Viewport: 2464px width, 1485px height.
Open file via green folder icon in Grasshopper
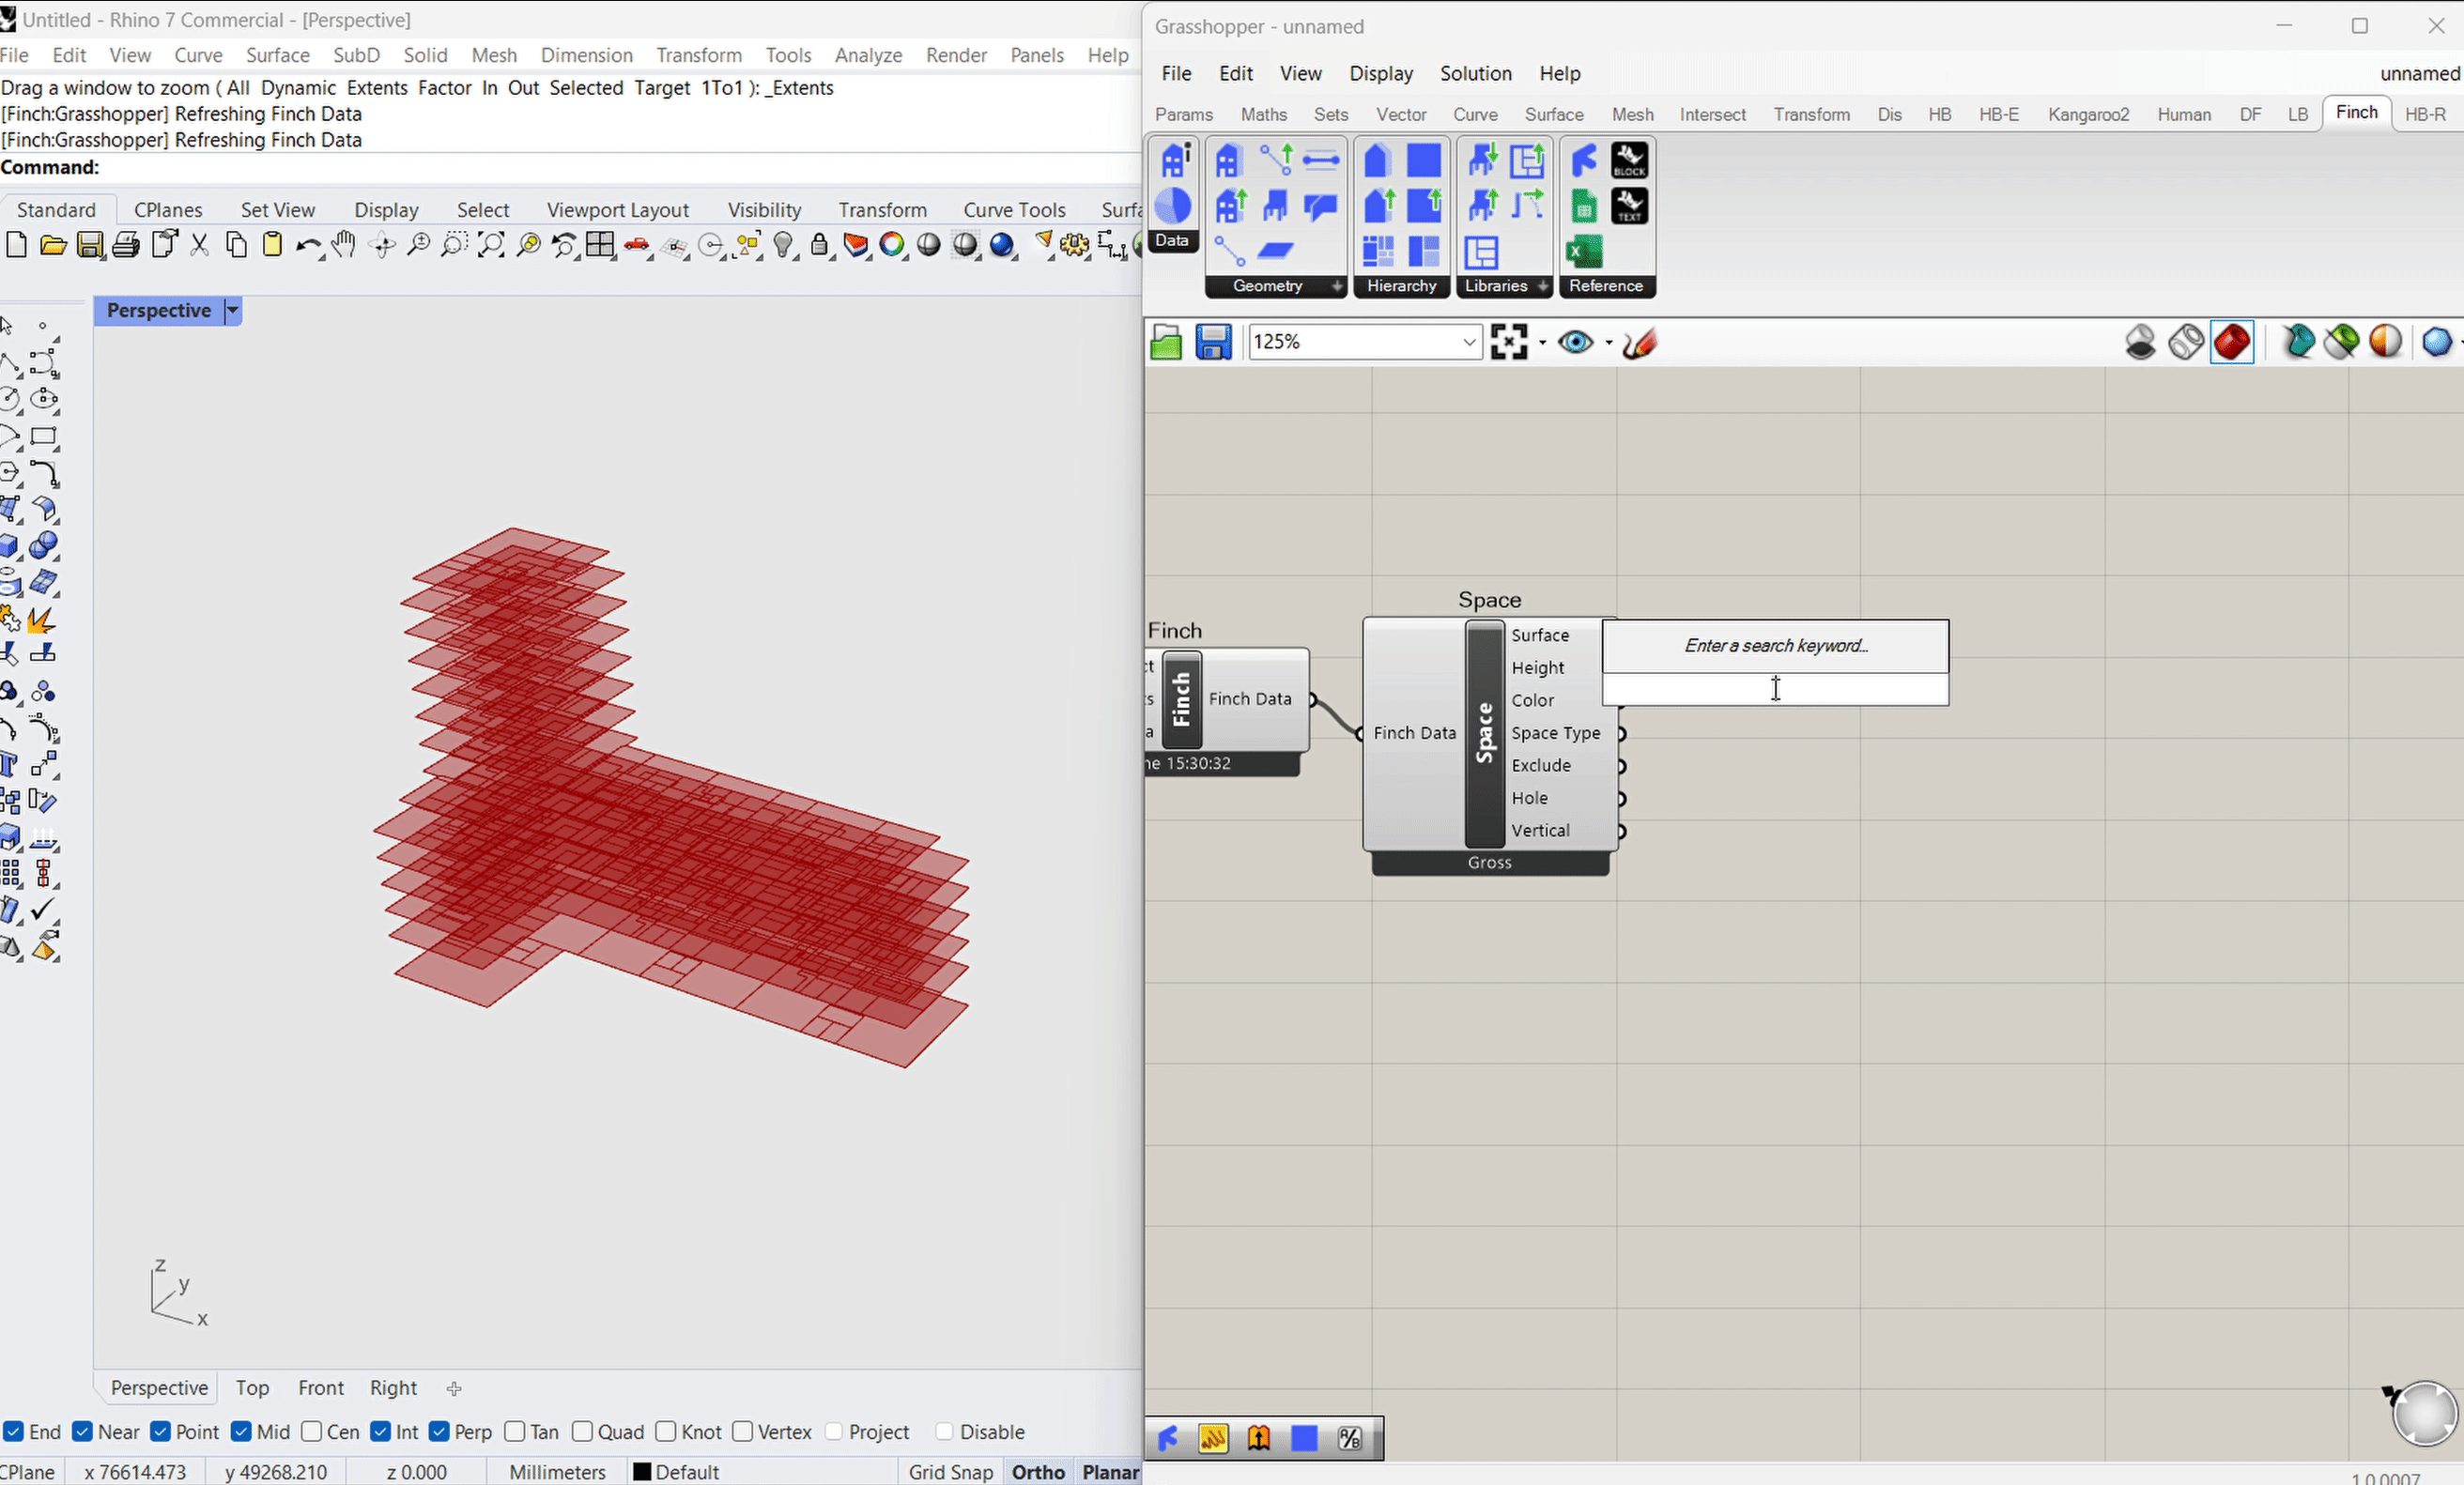pos(1166,342)
